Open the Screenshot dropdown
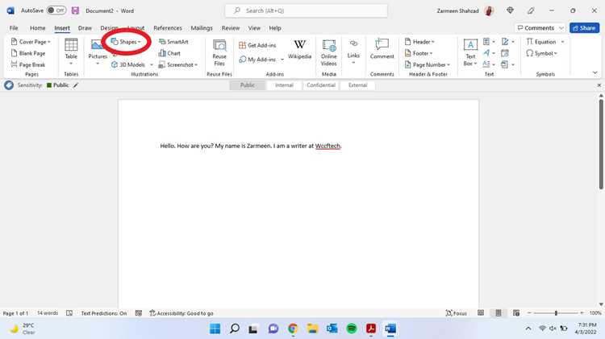 click(x=178, y=64)
